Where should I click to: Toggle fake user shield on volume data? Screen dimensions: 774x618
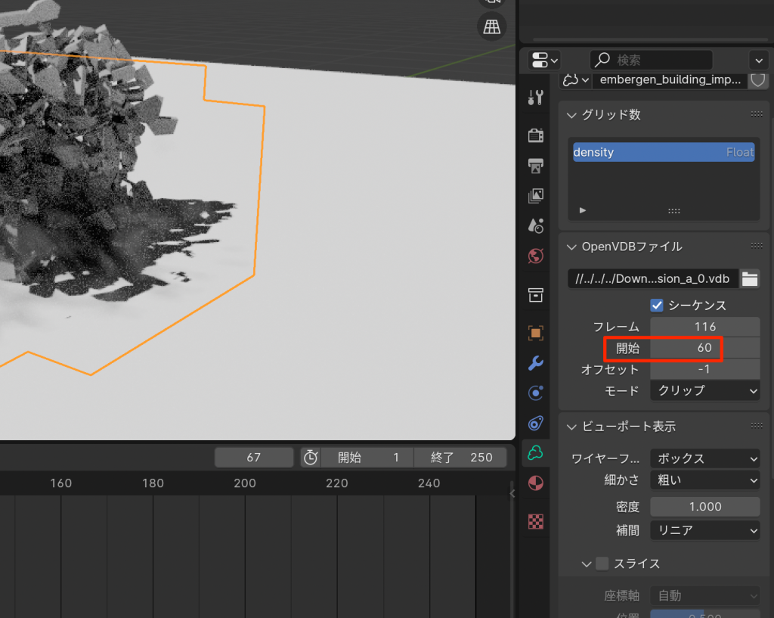(x=757, y=80)
